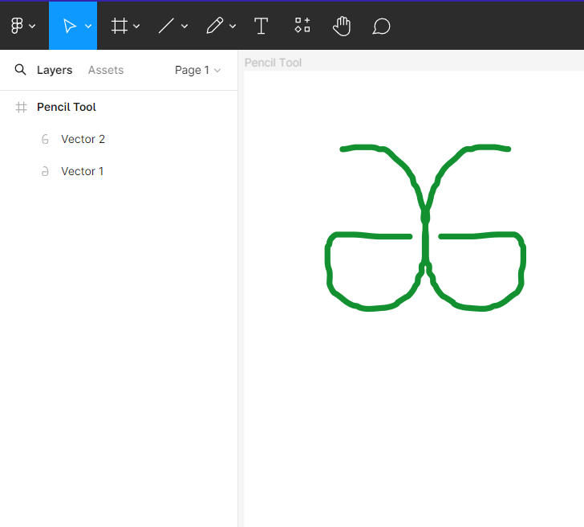The image size is (584, 527).
Task: Select the Text tool
Action: (261, 26)
